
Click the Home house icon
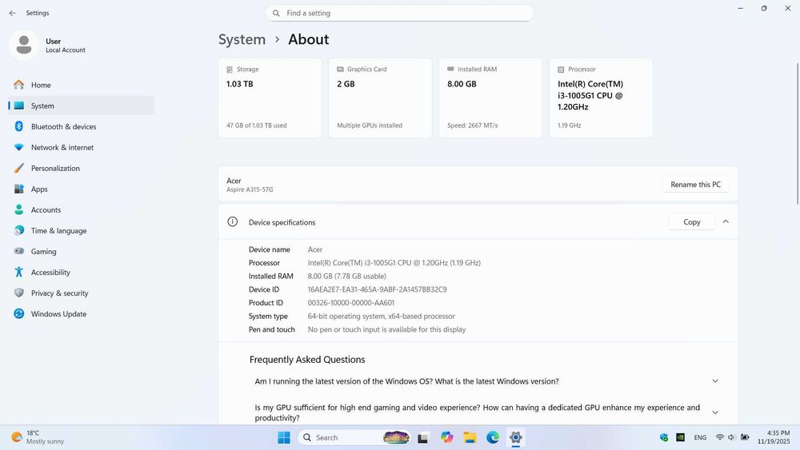point(19,85)
